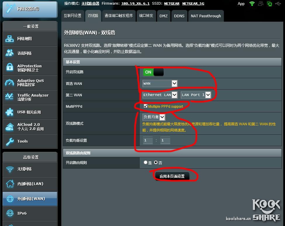Screen dimensions: 285x226
Task: Open the NAT Passthrough tab
Action: [206, 16]
